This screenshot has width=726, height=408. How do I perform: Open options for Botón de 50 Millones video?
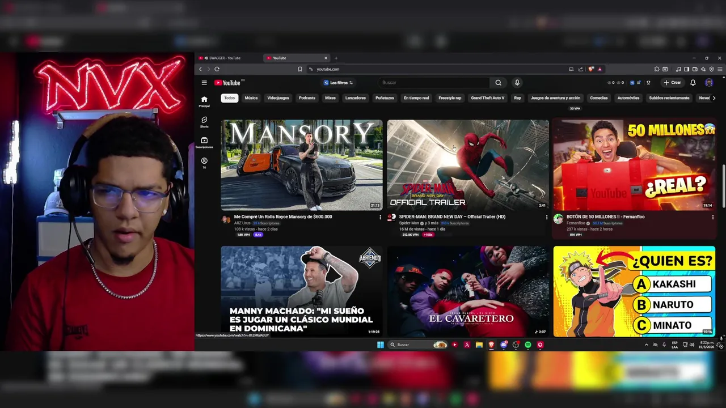coord(712,217)
